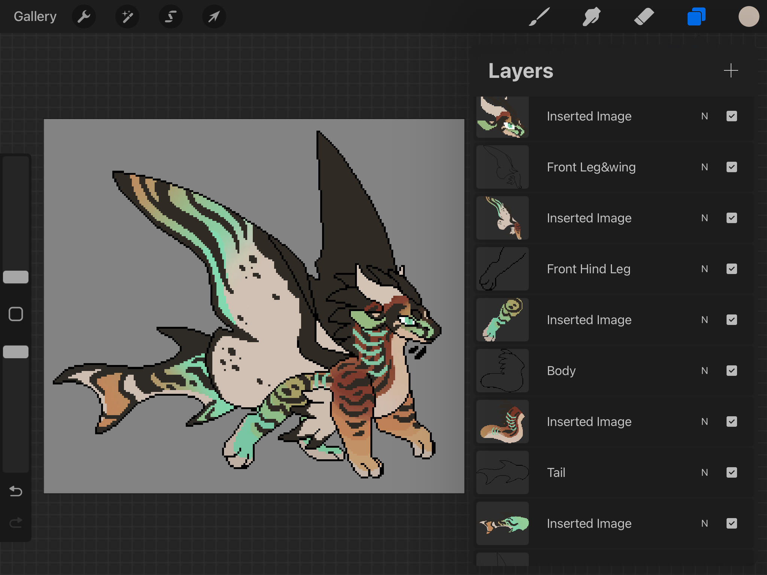Close the Layers panel icon
Viewport: 767px width, 575px height.
coord(696,16)
